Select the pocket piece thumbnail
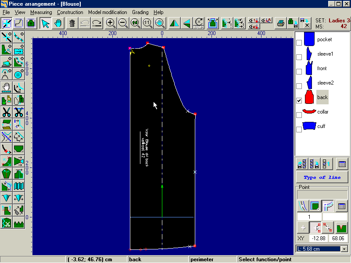 [x=309, y=39]
